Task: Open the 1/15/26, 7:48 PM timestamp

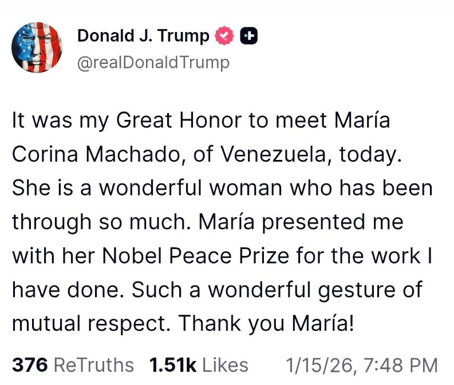Action: pyautogui.click(x=361, y=364)
